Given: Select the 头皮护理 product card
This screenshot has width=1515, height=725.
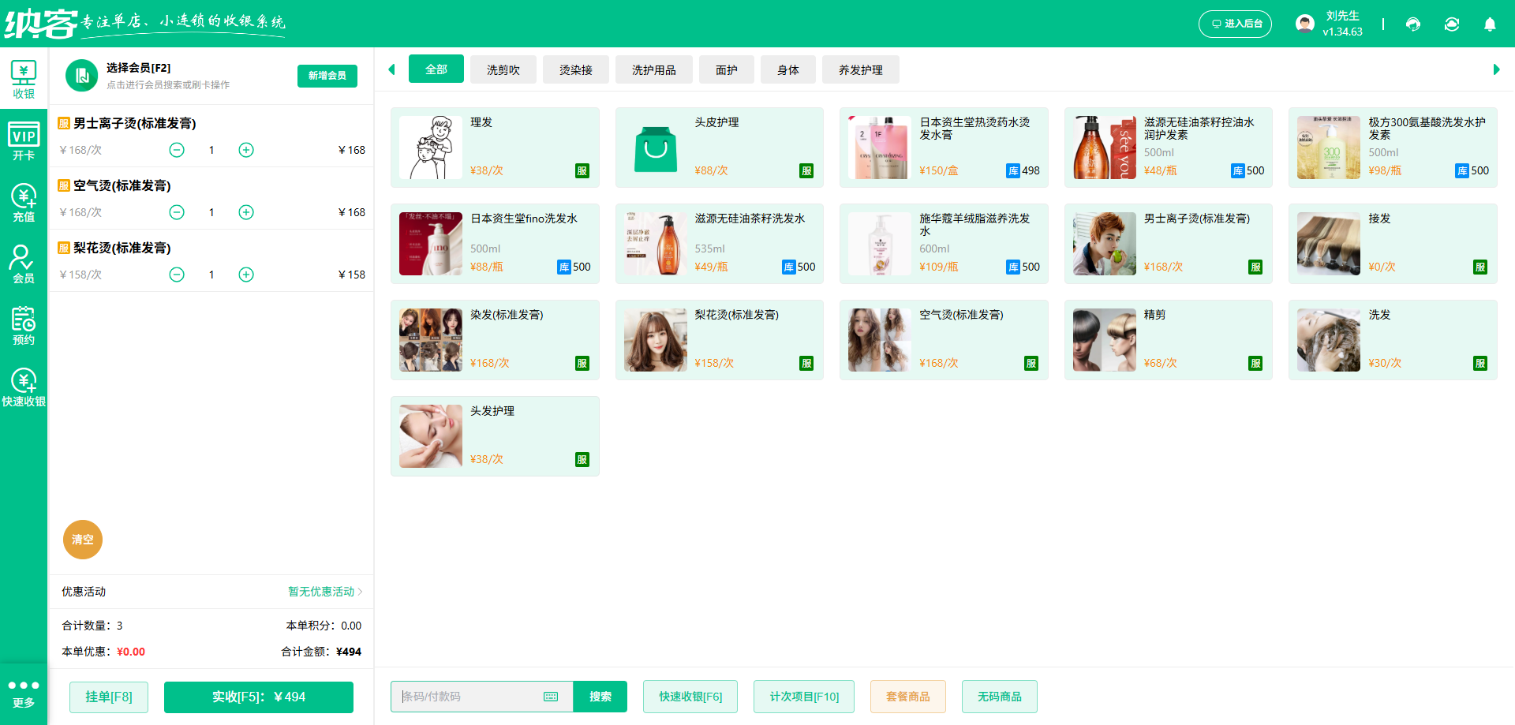Looking at the screenshot, I should click(720, 148).
